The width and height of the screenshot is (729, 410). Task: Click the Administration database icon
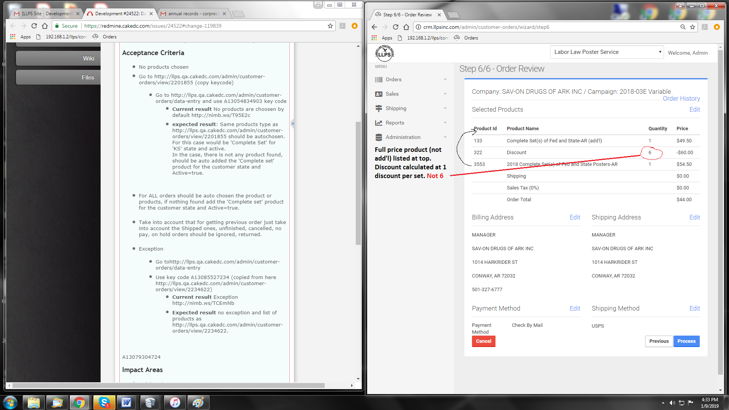379,137
